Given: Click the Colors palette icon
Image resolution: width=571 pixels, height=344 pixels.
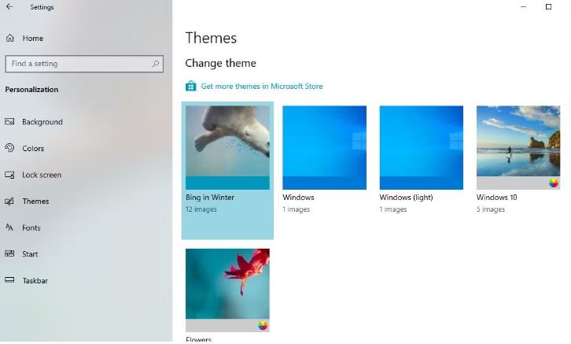Looking at the screenshot, I should click(x=9, y=148).
